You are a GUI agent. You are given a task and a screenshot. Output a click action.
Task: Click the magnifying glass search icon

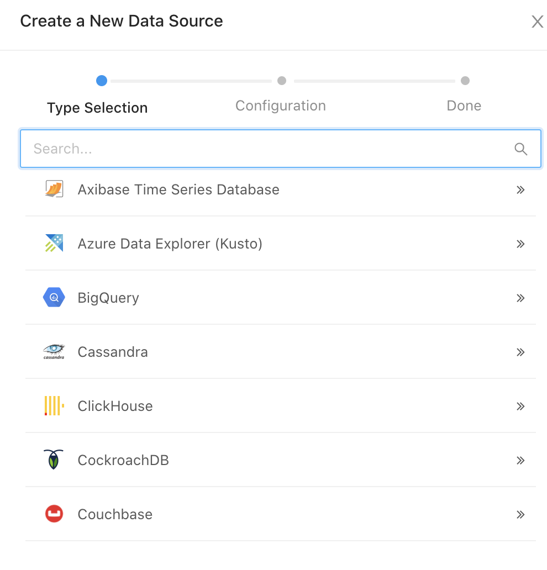[x=520, y=149]
